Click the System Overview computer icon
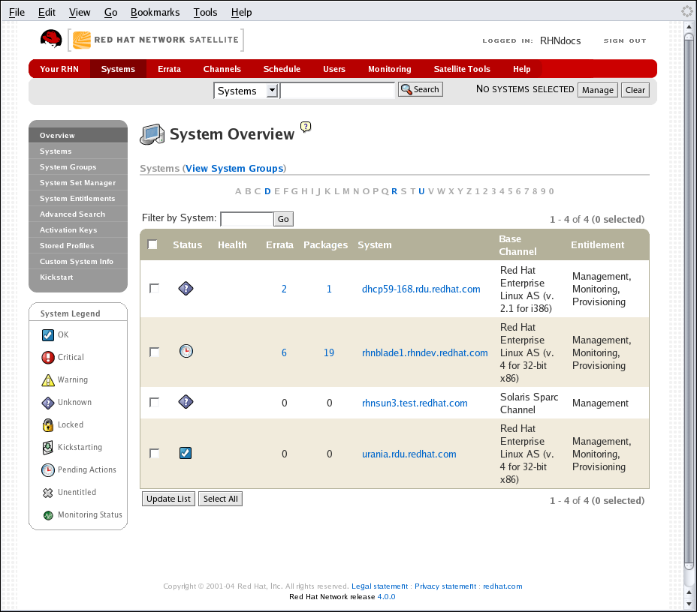The height and width of the screenshot is (612, 697). 152,134
